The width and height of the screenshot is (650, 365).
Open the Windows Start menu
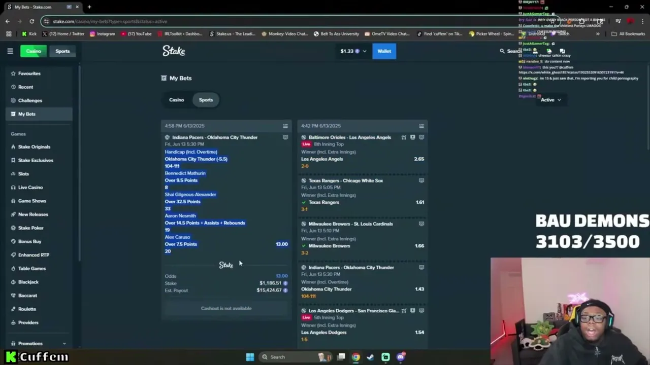point(250,357)
